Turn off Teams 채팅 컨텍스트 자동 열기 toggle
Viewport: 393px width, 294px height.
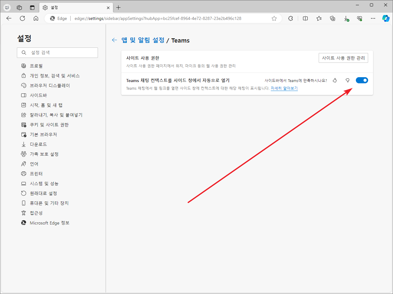[x=362, y=80]
